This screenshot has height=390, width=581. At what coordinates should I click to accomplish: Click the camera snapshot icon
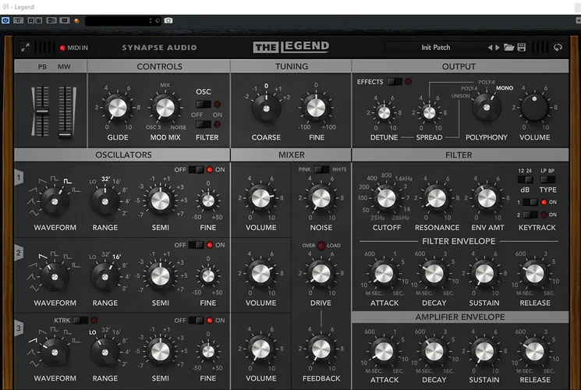click(168, 20)
